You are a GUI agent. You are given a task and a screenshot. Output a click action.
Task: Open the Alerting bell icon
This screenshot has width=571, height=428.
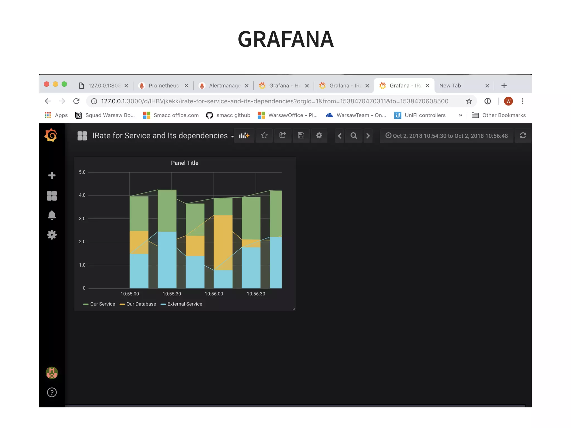[52, 215]
